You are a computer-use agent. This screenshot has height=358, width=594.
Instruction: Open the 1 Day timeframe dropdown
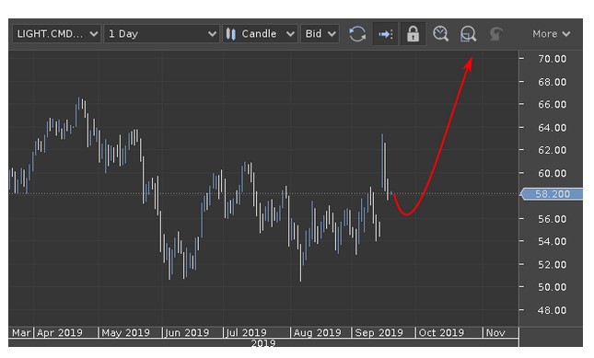pyautogui.click(x=161, y=34)
